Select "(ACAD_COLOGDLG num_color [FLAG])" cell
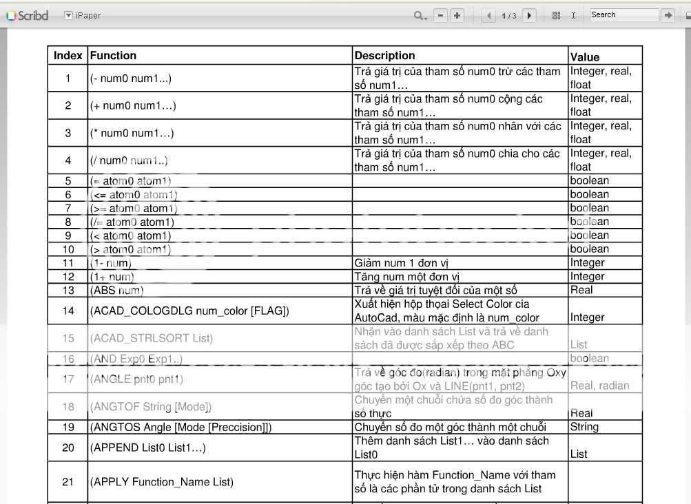Image resolution: width=691 pixels, height=504 pixels. click(220, 311)
